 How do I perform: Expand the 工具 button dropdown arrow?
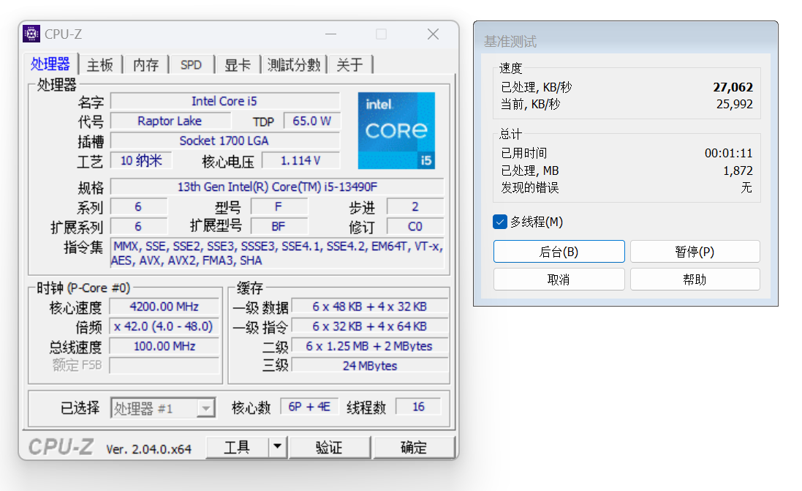coord(277,447)
